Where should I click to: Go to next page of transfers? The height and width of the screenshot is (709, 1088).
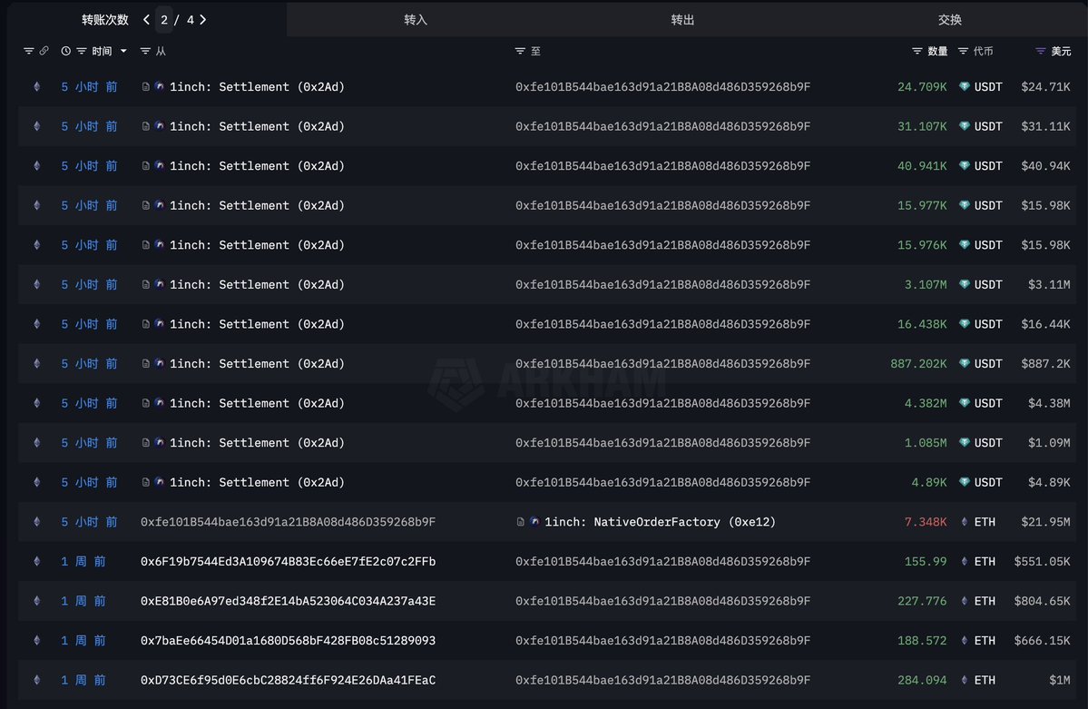[x=202, y=19]
